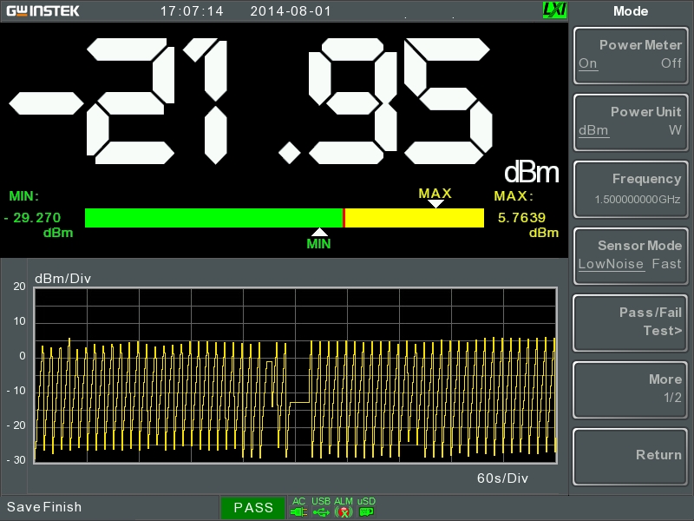Click the USB connection icon
This screenshot has height=521, width=694.
tap(321, 512)
